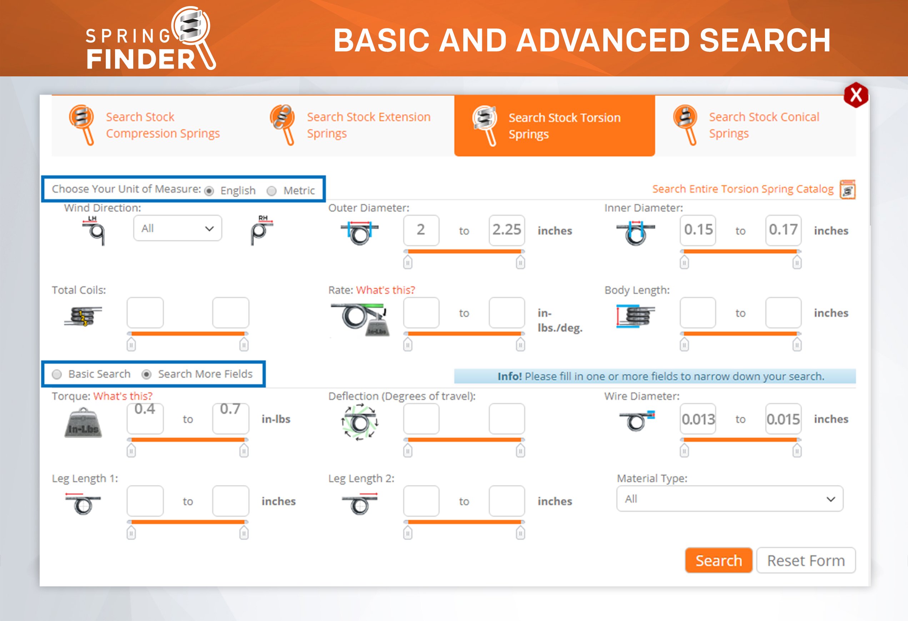908x621 pixels.
Task: Expand the Material Type dropdown
Action: (729, 499)
